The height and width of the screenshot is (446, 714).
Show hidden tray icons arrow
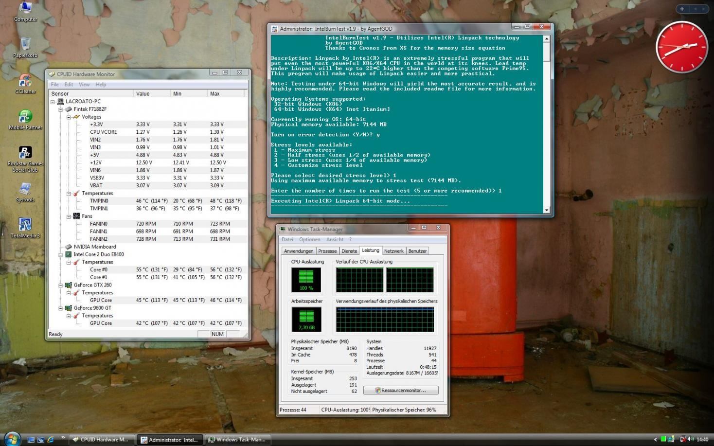coord(655,440)
